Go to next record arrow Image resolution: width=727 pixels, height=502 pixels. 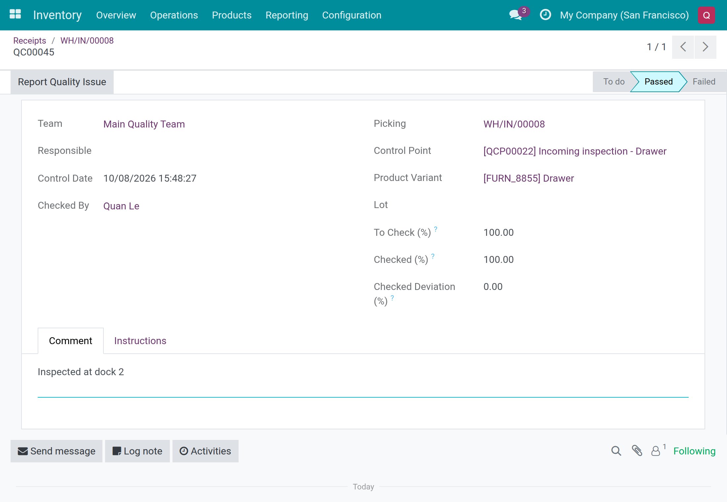coord(706,47)
